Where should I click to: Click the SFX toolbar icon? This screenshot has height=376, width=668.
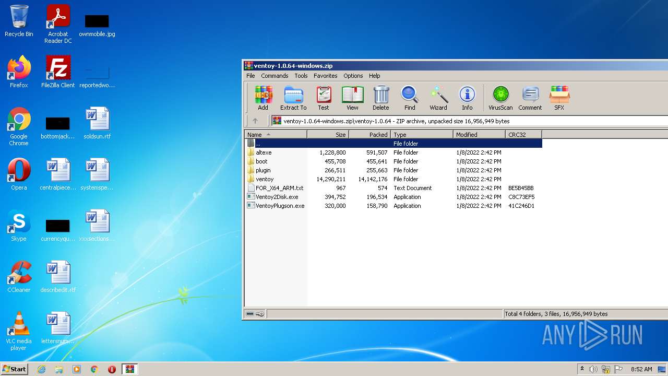(559, 98)
